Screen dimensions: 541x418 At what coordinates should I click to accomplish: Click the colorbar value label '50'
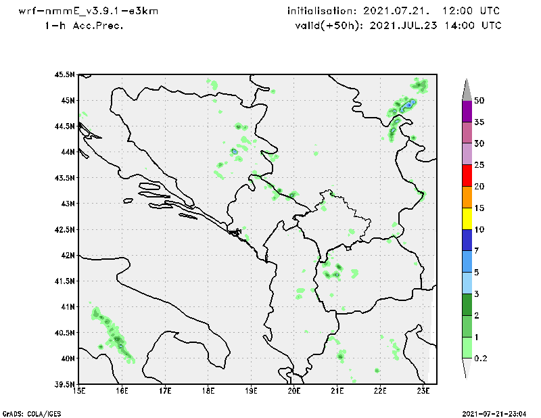[479, 101]
